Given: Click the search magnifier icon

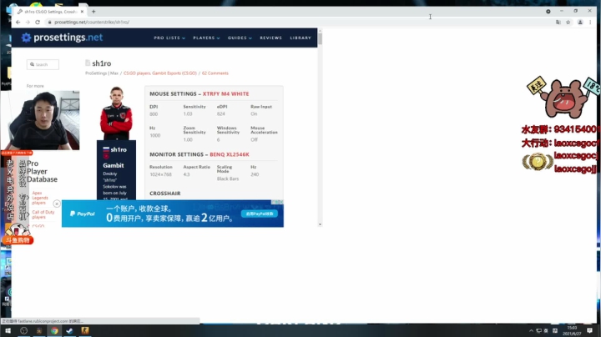Looking at the screenshot, I should tap(33, 64).
